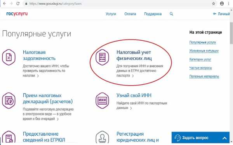The width and height of the screenshot is (233, 145).
Task: Click the browser forward arrow
Action: (11, 3)
